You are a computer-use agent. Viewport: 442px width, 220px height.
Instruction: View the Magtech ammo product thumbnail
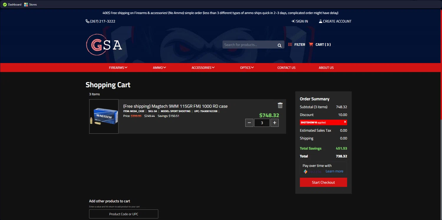coord(104,116)
